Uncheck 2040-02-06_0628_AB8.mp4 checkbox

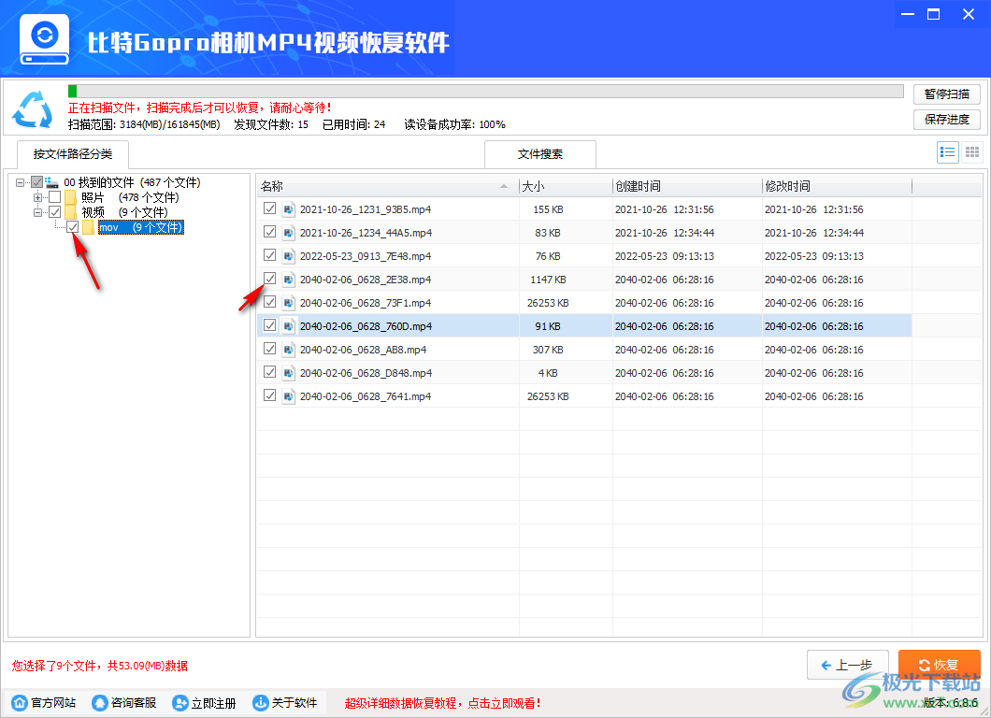(x=270, y=349)
